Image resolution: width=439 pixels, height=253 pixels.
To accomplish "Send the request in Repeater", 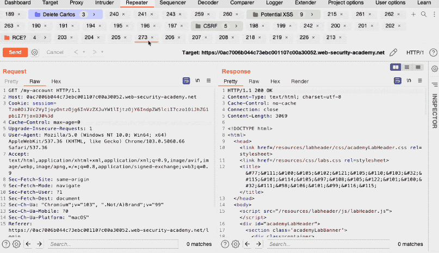I will coord(15,52).
